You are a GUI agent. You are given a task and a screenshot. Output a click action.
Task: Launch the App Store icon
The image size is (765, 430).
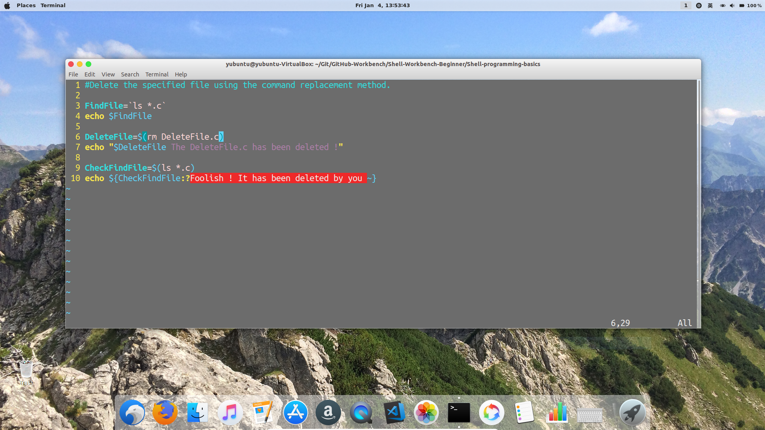click(295, 412)
